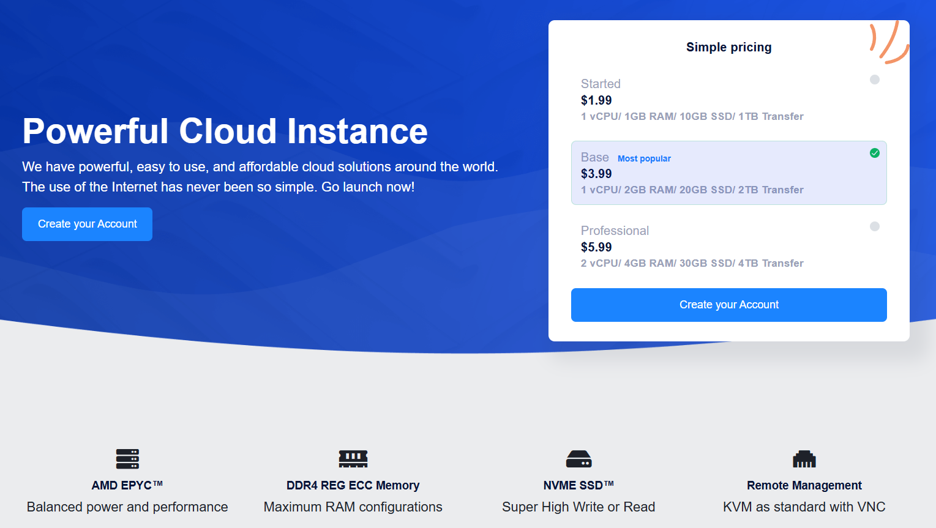
Task: Click the DDR4 memory module icon
Action: click(353, 459)
